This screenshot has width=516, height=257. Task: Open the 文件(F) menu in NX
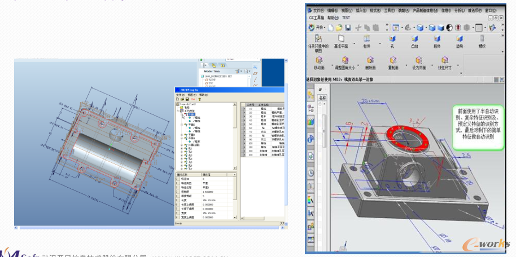[x=318, y=10]
